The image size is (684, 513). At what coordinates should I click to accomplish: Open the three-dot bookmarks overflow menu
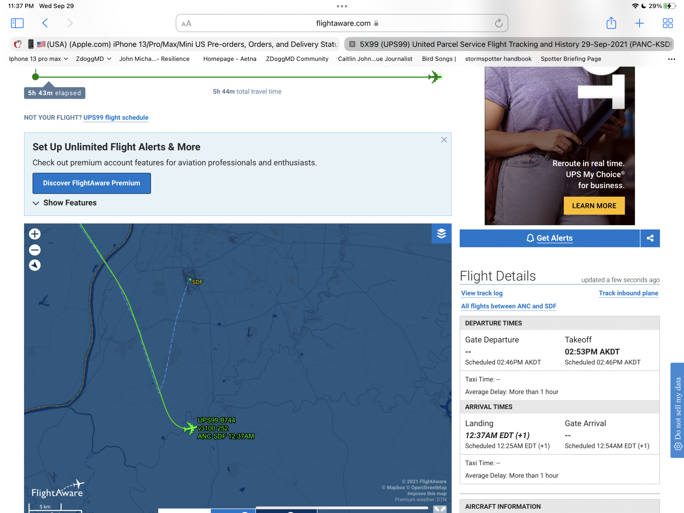pos(672,59)
